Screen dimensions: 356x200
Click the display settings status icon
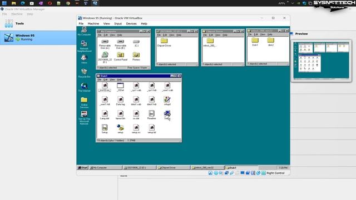[x=243, y=173]
